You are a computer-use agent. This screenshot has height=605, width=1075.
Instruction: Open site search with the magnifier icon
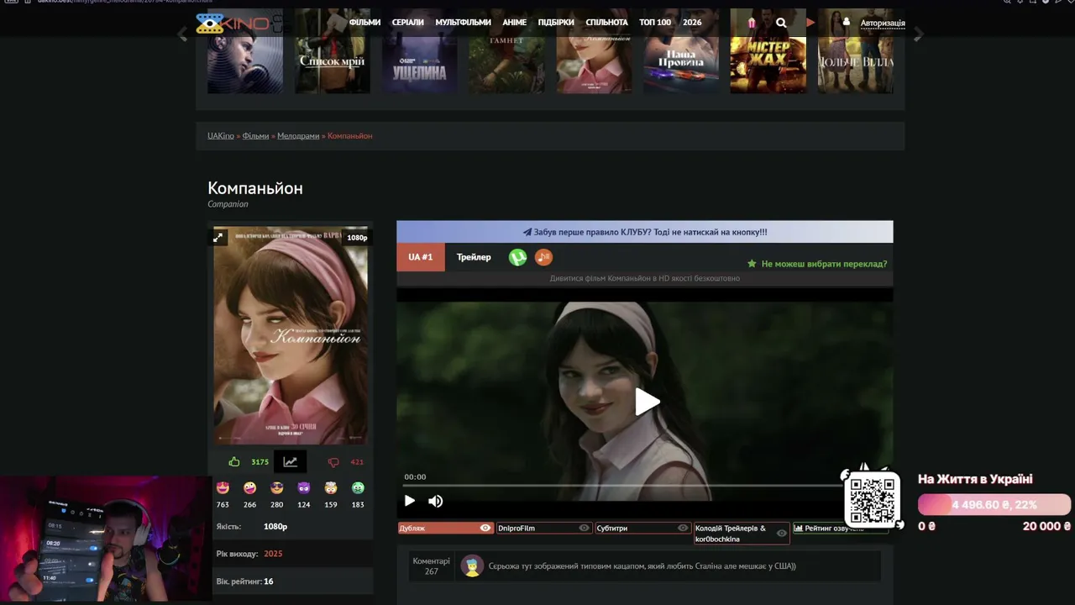pos(781,23)
